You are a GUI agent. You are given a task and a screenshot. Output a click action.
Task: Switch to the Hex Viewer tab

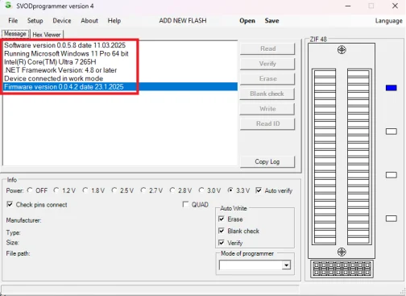(x=47, y=35)
